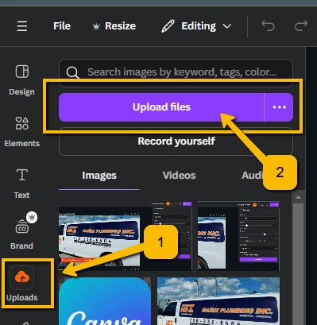This screenshot has height=325, width=317.
Task: Click the search magnifier icon
Action: tap(72, 72)
